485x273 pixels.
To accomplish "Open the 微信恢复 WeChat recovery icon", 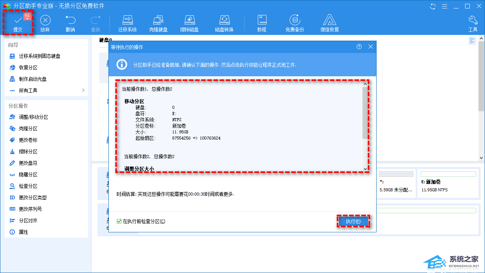I will point(329,23).
